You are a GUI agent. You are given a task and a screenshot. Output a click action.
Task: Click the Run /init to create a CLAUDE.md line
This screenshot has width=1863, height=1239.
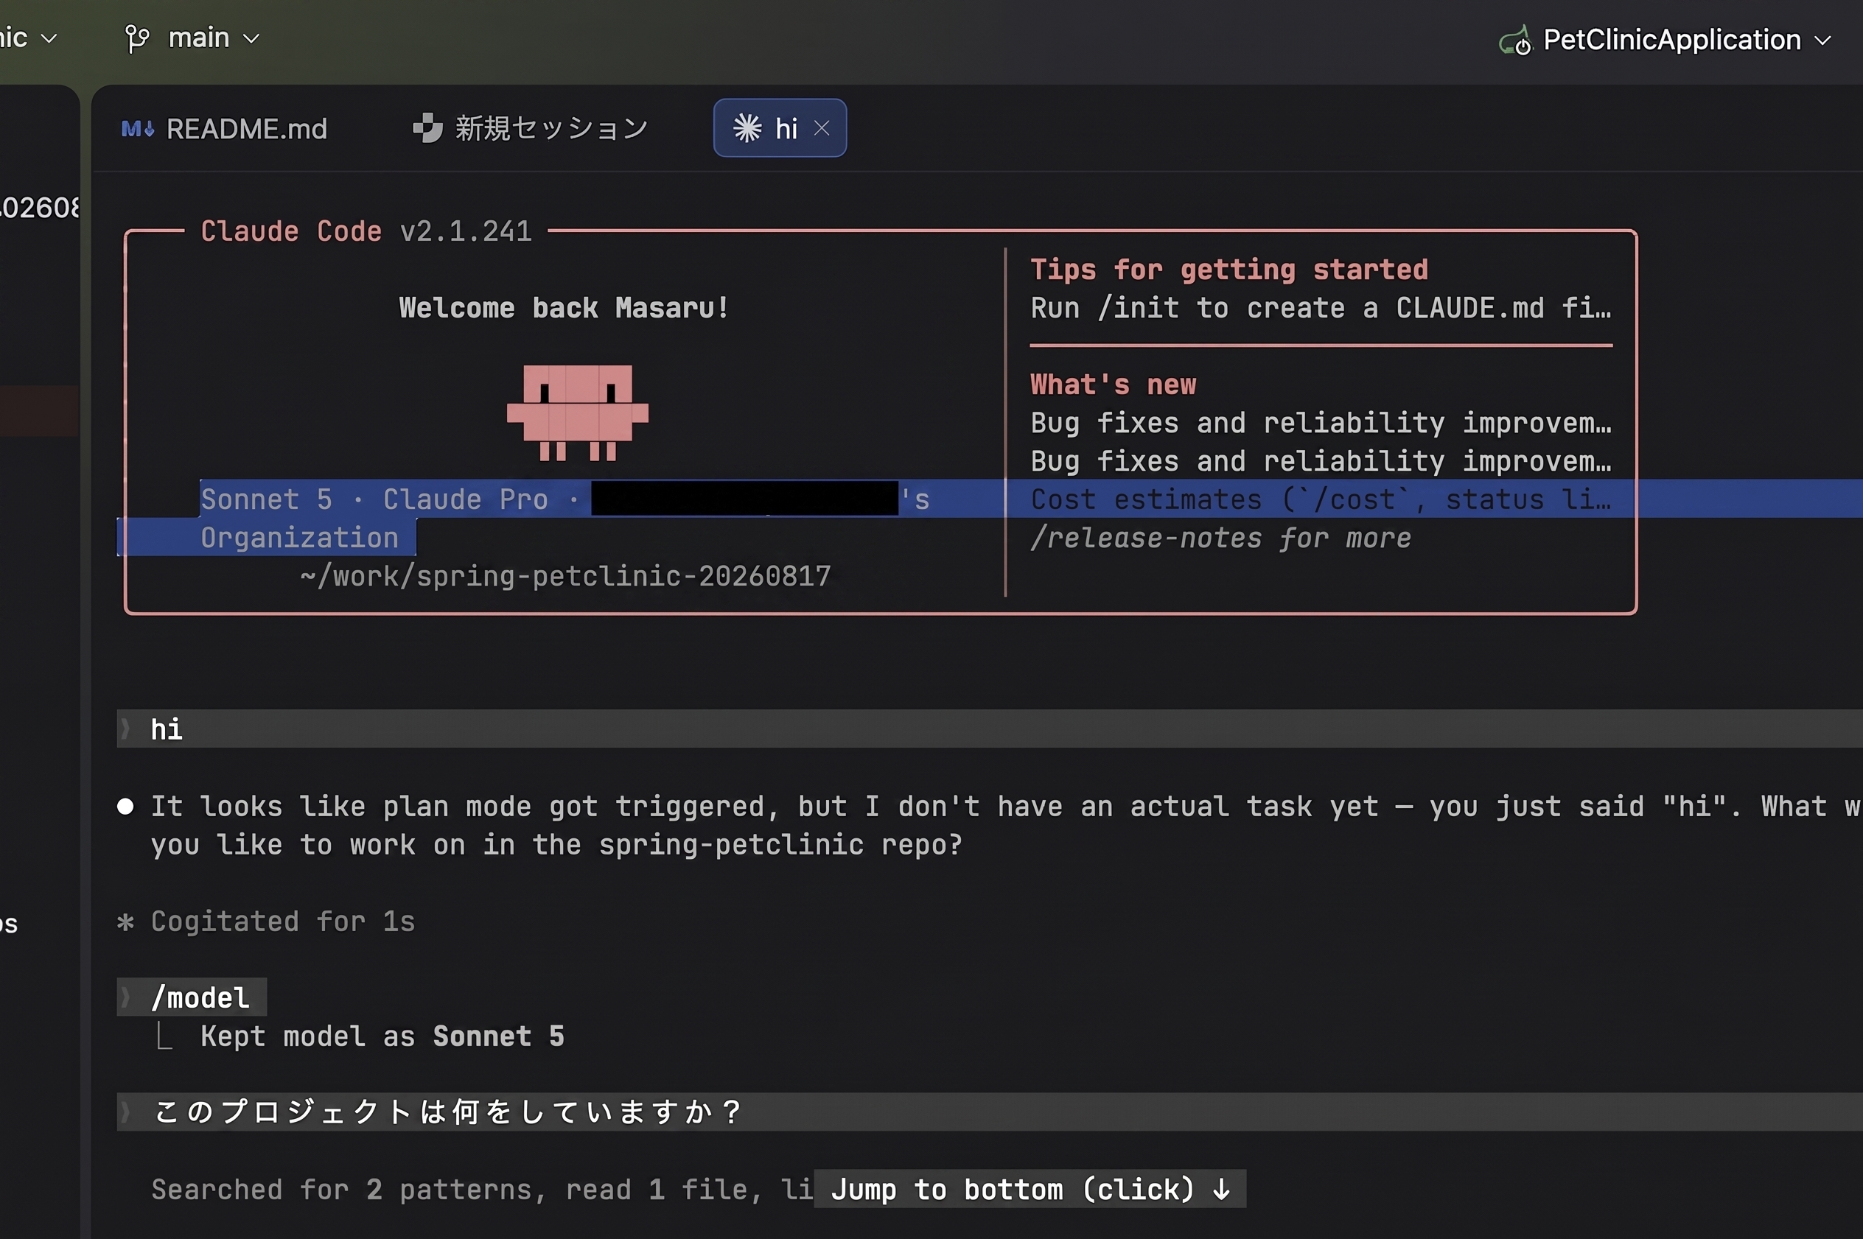point(1321,307)
